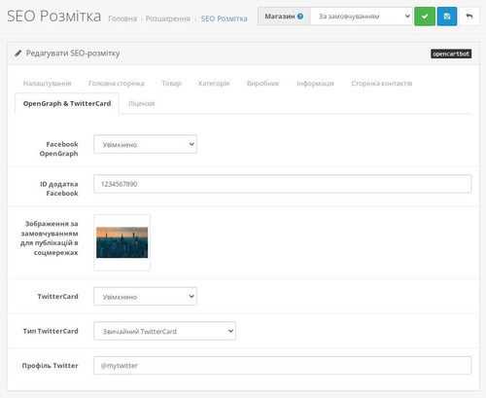Viewport: 486px width, 398px height.
Task: Focus the Профіль Twitter input field
Action: pyautogui.click(x=283, y=366)
